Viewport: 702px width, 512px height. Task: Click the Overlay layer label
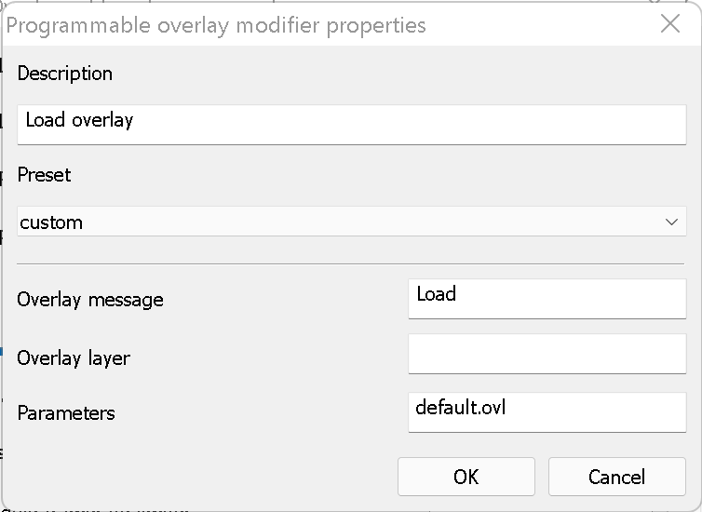click(x=74, y=357)
